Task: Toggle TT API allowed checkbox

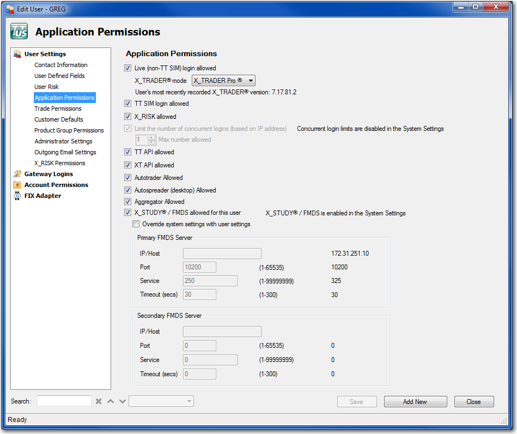Action: tap(128, 152)
